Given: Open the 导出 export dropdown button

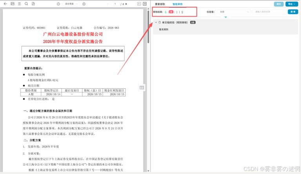Looking at the screenshot, I should (x=292, y=4).
